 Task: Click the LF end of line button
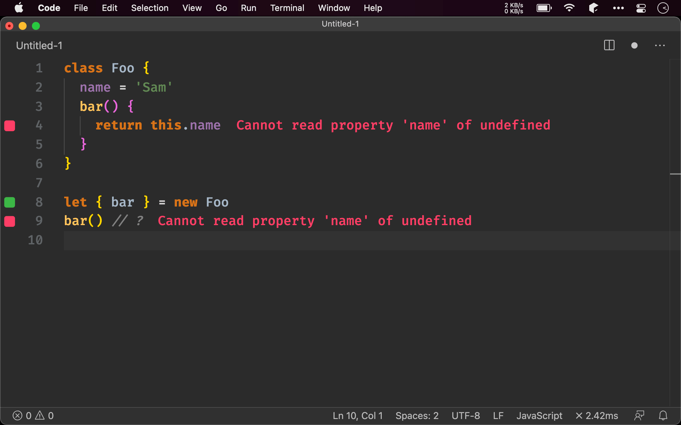click(498, 415)
